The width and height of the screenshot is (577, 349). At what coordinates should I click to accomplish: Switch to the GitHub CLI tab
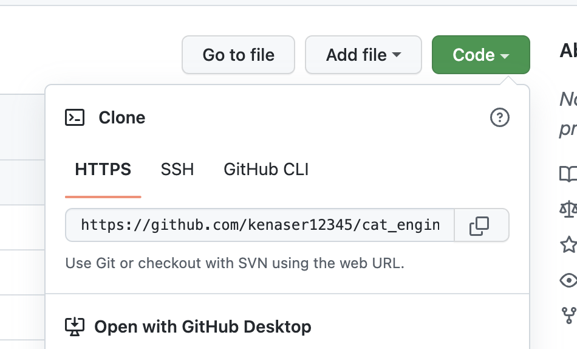pos(266,169)
